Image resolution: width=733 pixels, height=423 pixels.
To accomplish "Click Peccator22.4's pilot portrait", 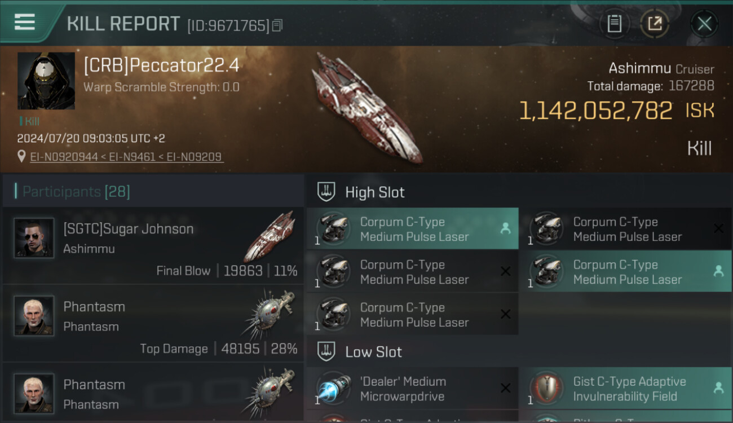I will click(x=46, y=81).
